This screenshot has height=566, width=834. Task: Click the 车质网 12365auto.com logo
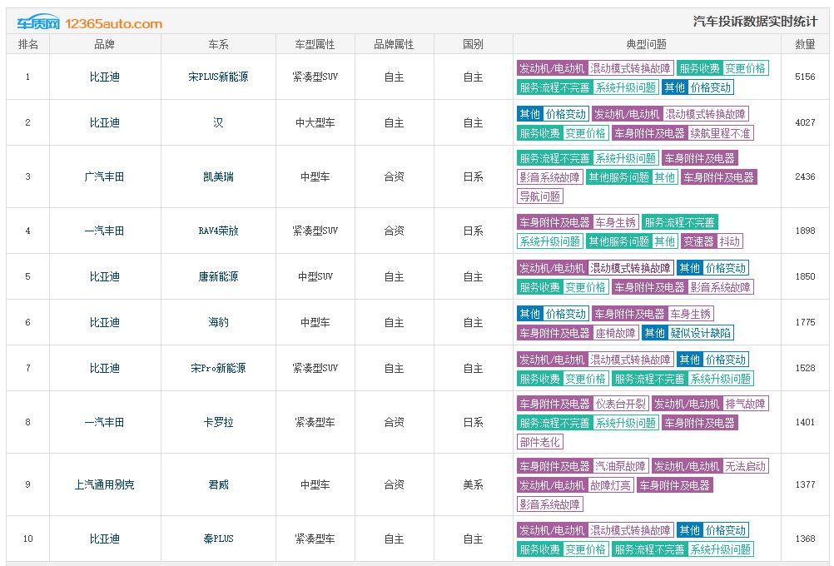[x=89, y=22]
